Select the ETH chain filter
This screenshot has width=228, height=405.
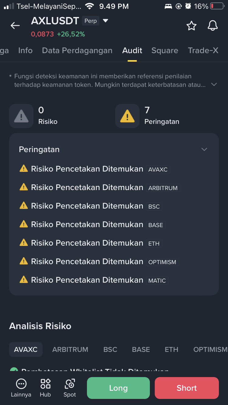click(171, 349)
